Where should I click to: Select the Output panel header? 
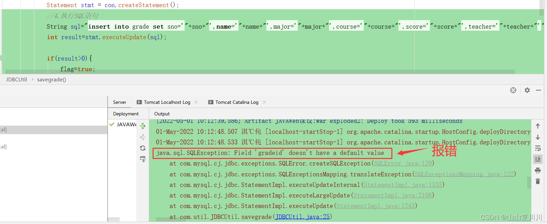162,114
